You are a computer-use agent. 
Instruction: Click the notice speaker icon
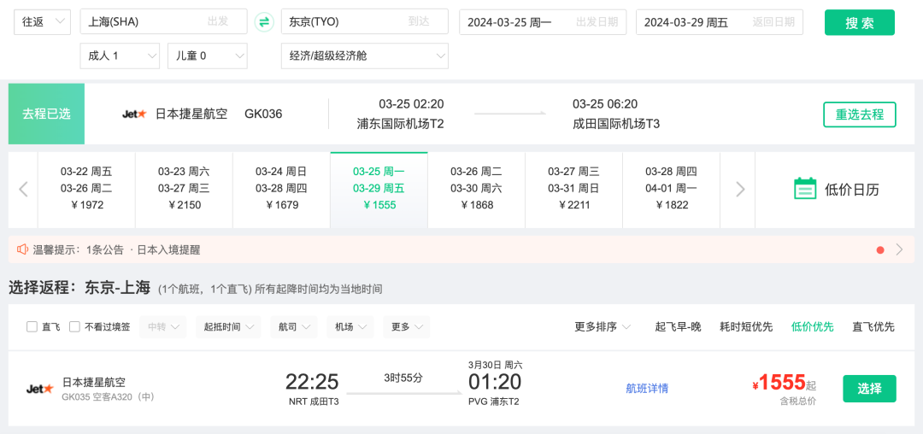pyautogui.click(x=21, y=250)
